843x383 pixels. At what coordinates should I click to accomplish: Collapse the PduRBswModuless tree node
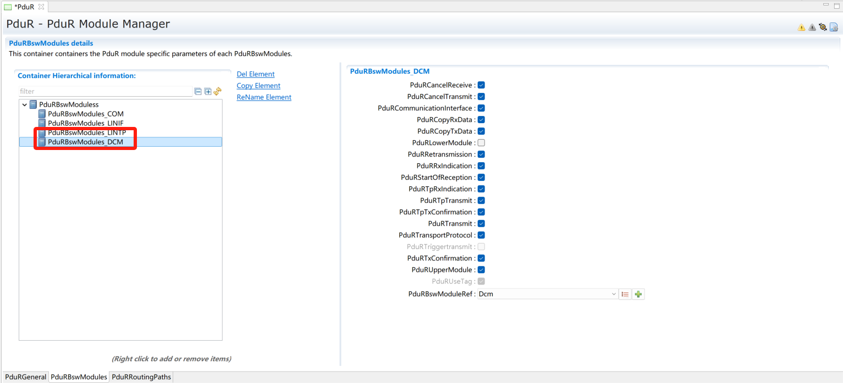(x=24, y=104)
